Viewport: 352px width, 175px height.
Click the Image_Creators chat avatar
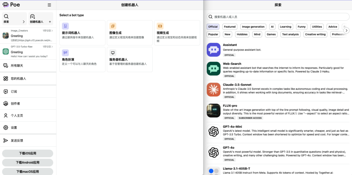coord(5,35)
